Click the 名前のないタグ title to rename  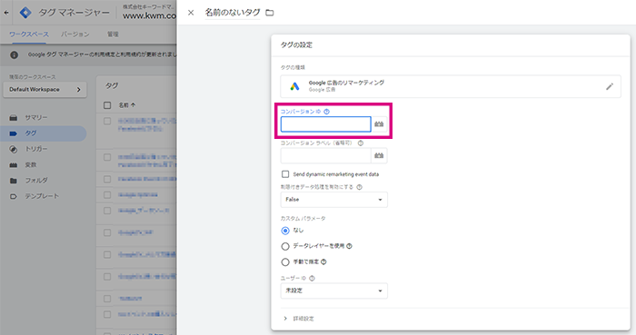(x=233, y=13)
